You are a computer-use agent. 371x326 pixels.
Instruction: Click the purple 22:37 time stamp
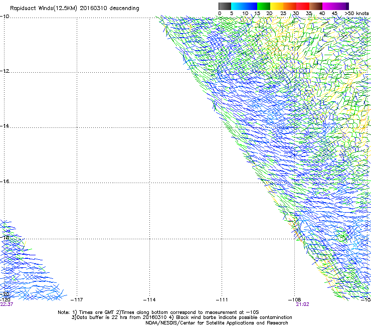tap(7, 304)
